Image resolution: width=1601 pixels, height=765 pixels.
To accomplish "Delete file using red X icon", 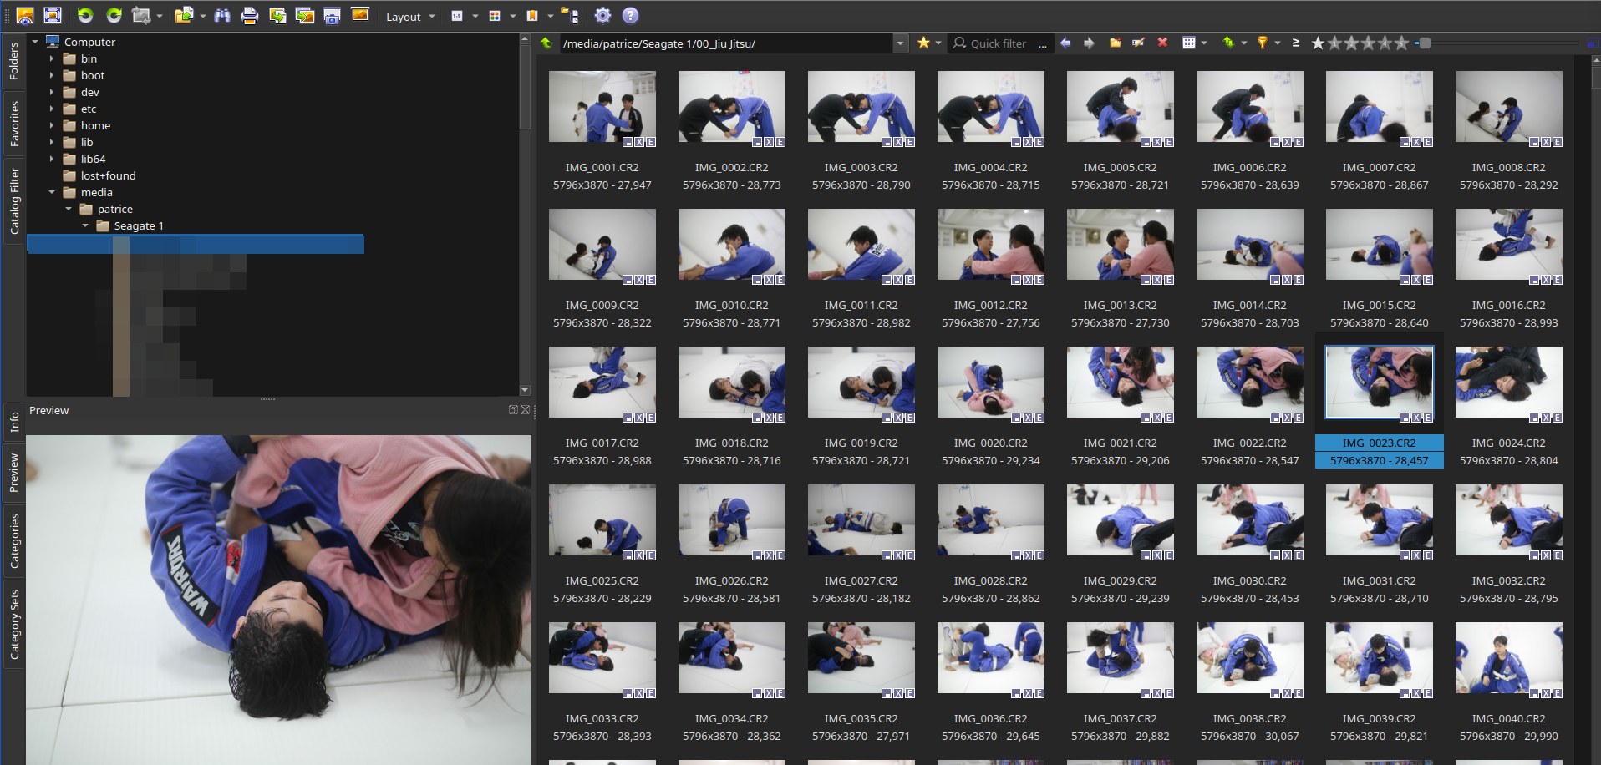I will click(x=1162, y=43).
